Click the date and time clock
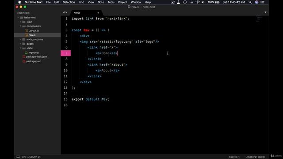Viewport: 283px width, 159px height. (x=234, y=2)
